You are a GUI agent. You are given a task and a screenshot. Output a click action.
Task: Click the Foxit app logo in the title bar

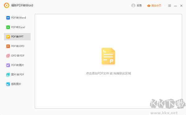pos(7,6)
